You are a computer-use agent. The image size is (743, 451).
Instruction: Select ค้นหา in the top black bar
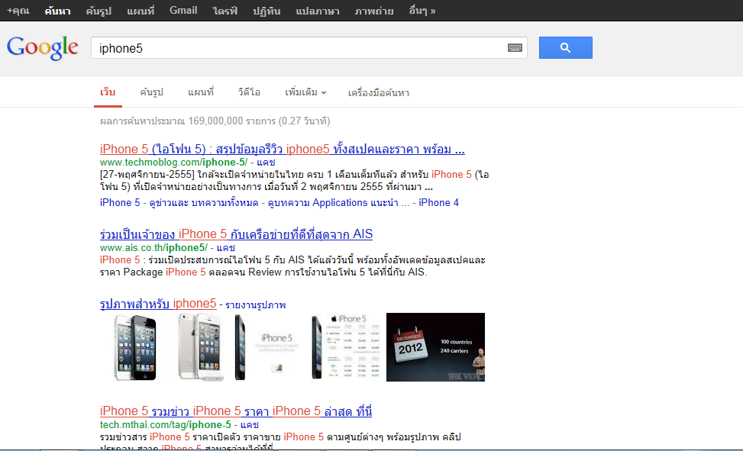coord(57,11)
